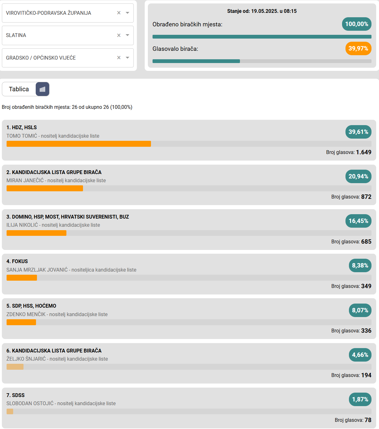Click the orange 39,97% turnout badge
379x429 pixels.
(x=358, y=49)
